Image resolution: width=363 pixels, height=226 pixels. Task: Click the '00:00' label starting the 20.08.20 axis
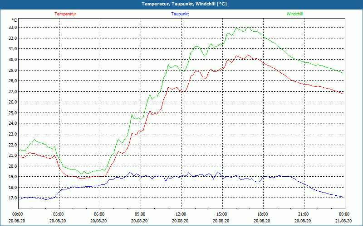pyautogui.click(x=17, y=214)
